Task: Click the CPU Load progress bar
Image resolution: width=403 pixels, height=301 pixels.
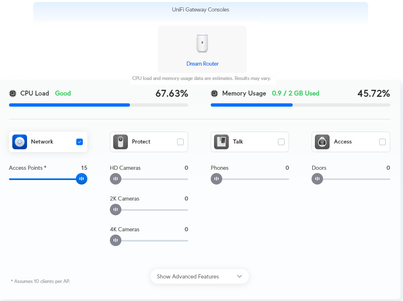Action: click(x=98, y=105)
